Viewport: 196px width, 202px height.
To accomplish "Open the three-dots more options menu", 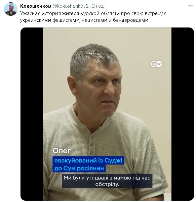I will coord(191,6).
